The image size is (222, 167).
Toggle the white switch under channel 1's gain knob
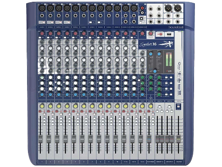(40, 38)
